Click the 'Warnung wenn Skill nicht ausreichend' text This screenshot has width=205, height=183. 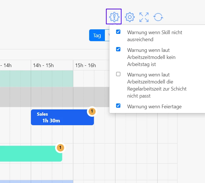click(154, 36)
